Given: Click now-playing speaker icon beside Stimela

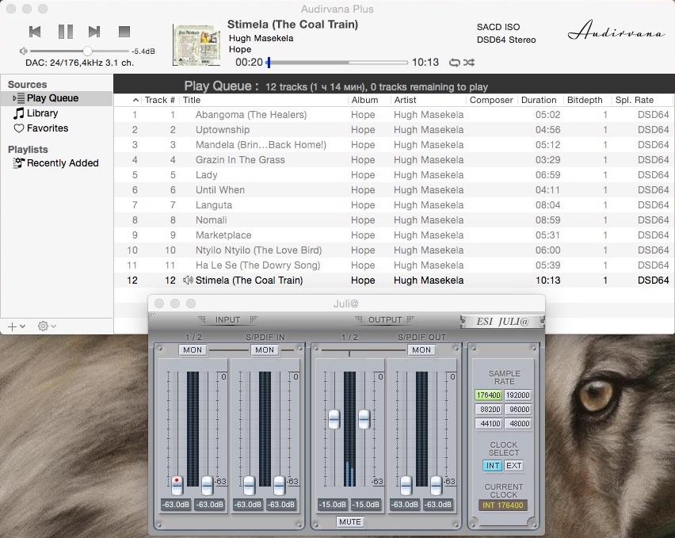Looking at the screenshot, I should coord(188,280).
